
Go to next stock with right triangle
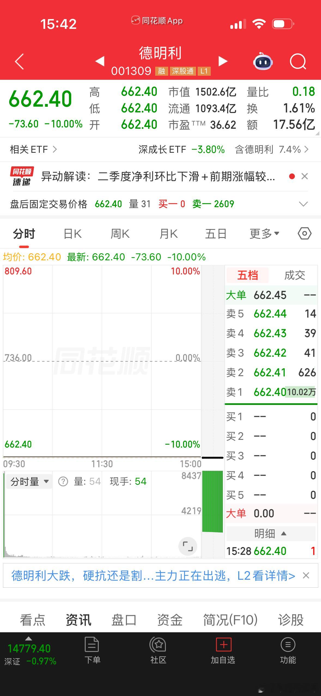click(x=223, y=61)
